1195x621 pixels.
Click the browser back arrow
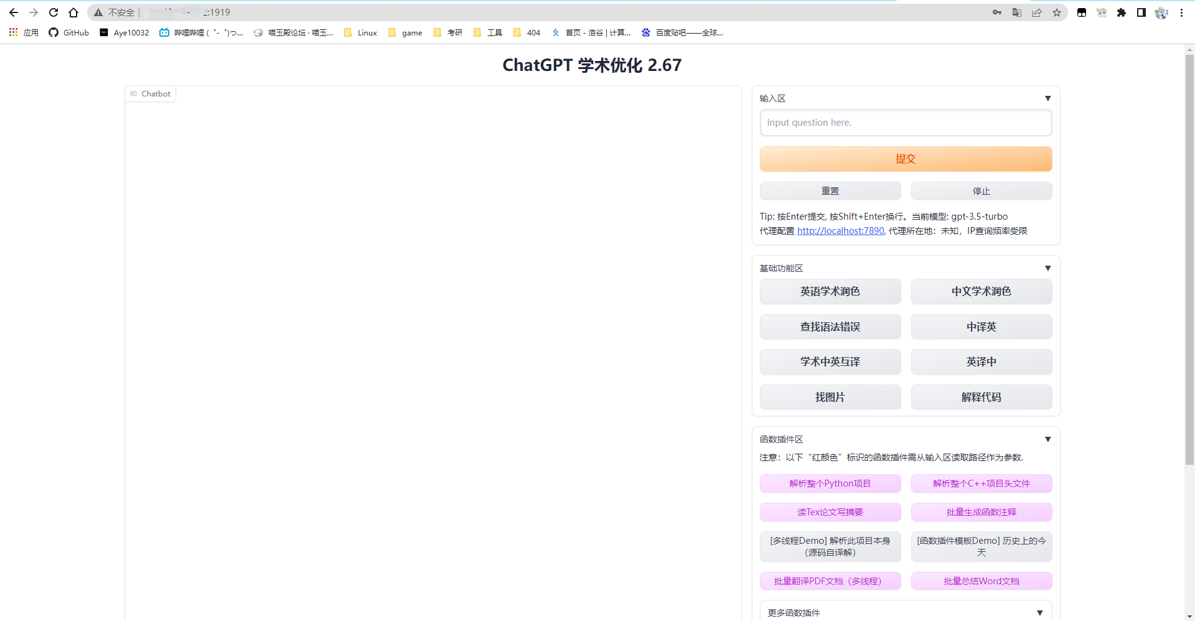pyautogui.click(x=14, y=12)
